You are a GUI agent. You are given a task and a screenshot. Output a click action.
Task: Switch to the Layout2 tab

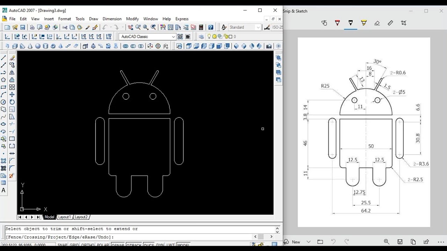[81, 217]
